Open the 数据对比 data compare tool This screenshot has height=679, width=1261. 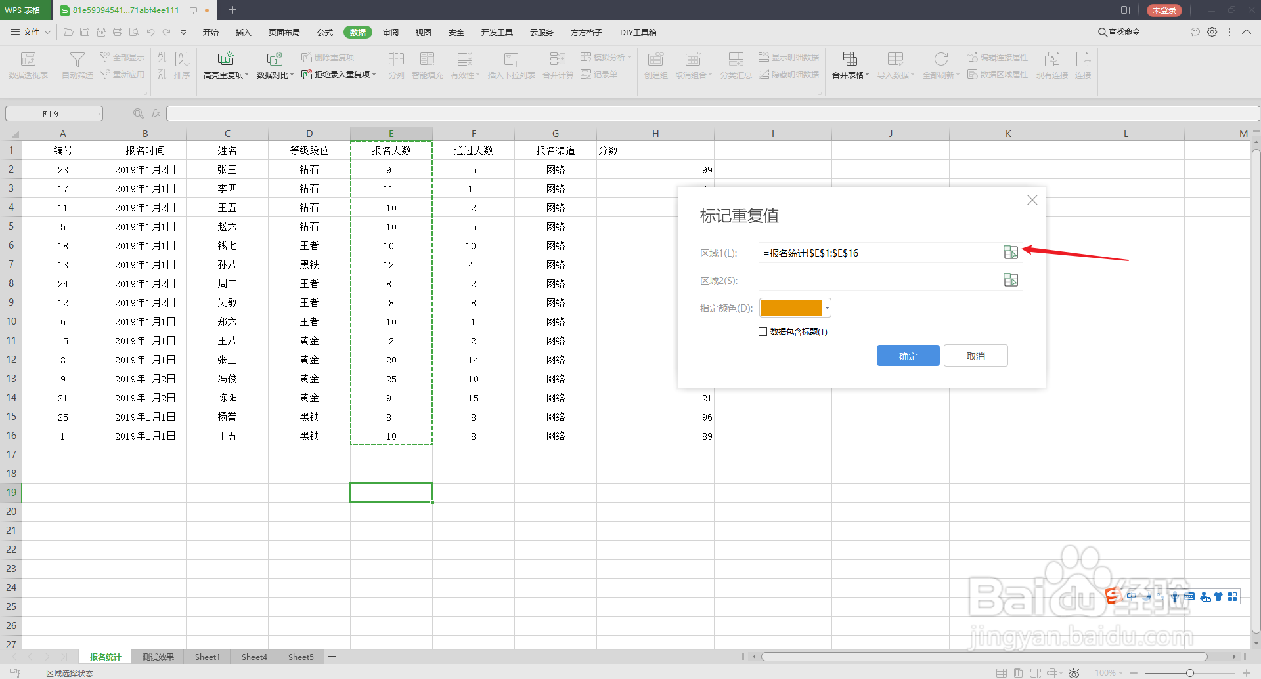pyautogui.click(x=275, y=66)
